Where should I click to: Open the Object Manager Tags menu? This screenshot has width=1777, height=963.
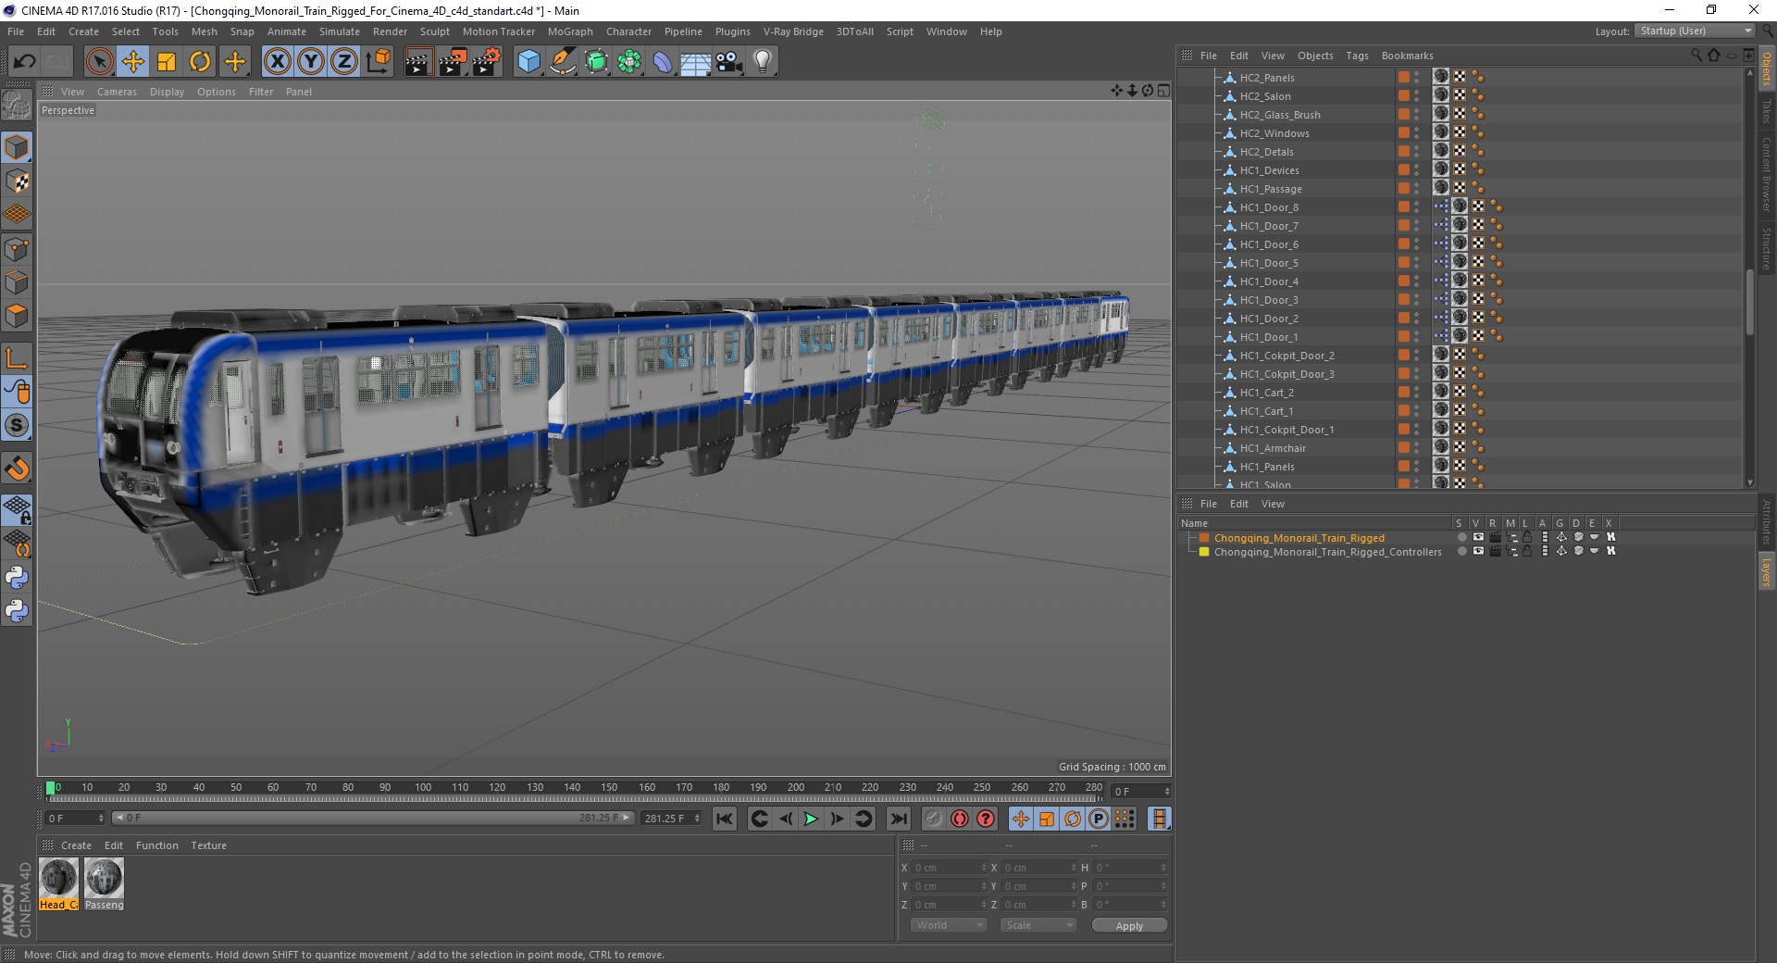[1357, 56]
